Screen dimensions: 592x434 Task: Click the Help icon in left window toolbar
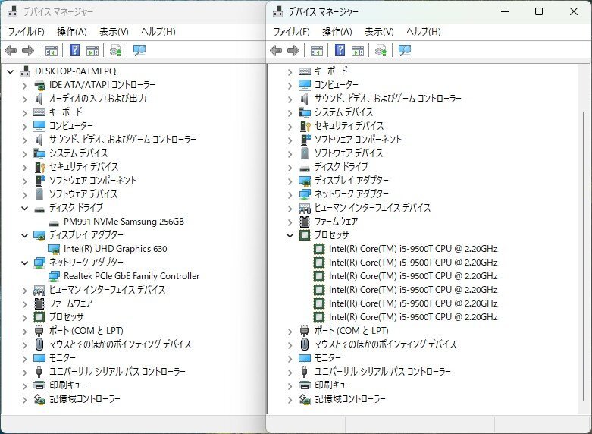click(75, 51)
